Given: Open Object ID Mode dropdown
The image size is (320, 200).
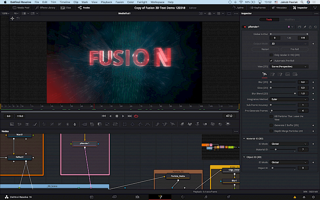Looking at the screenshot, I should 289,162.
